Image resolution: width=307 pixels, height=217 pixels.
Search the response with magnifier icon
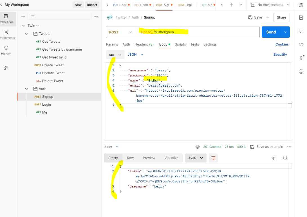pos(285,158)
